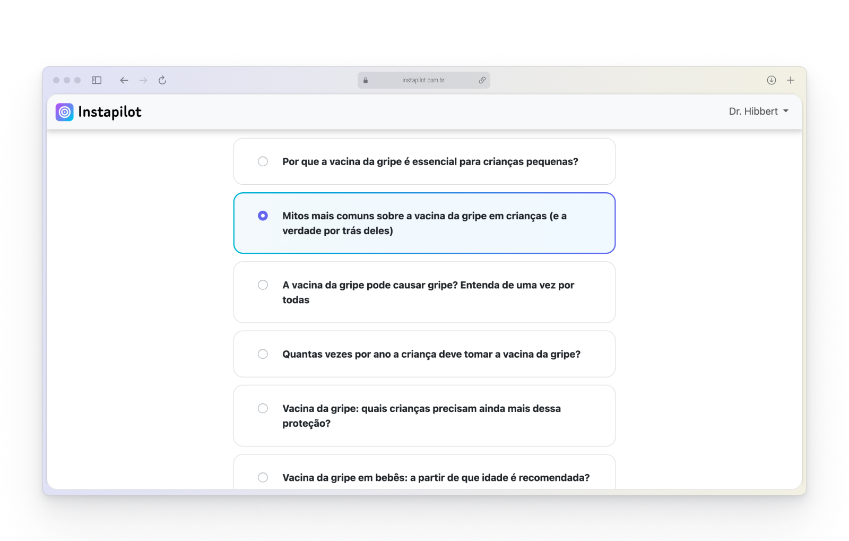The width and height of the screenshot is (849, 541).
Task: Click title 'A vacina da gripe pode causar gripe?'
Action: click(428, 293)
